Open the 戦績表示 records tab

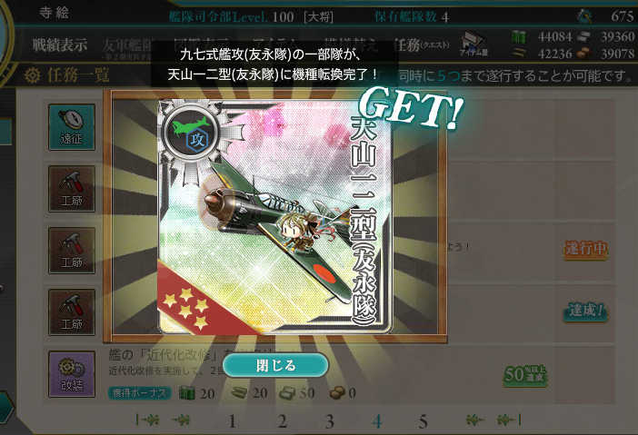click(x=60, y=44)
